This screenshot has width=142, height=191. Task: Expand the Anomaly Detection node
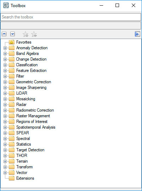(5, 48)
